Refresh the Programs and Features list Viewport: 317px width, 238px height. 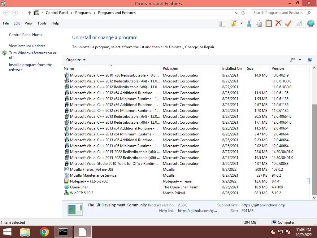point(243,13)
